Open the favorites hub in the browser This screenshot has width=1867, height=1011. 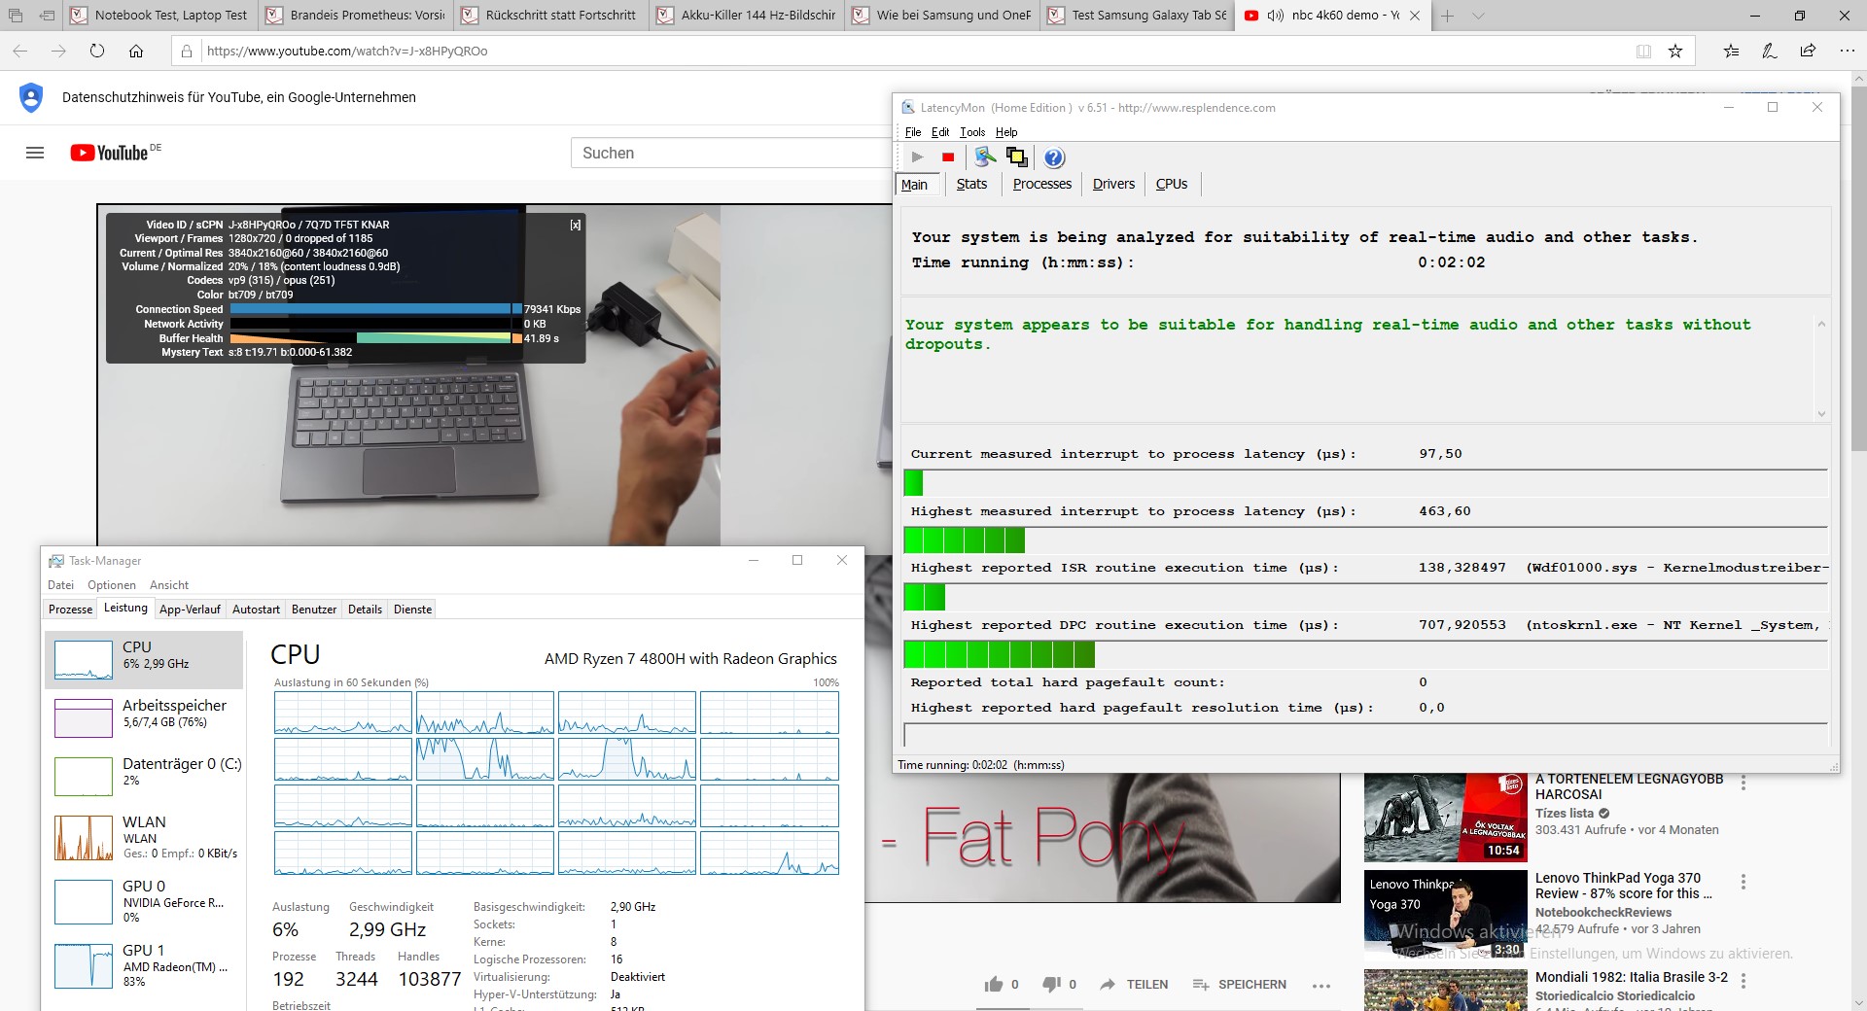click(x=1731, y=52)
